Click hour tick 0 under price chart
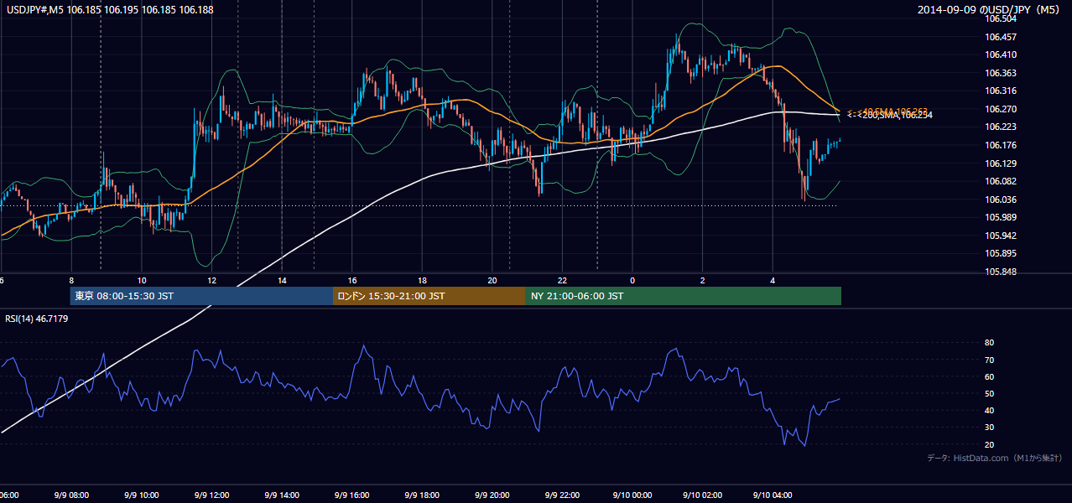The height and width of the screenshot is (503, 1072). pos(632,281)
